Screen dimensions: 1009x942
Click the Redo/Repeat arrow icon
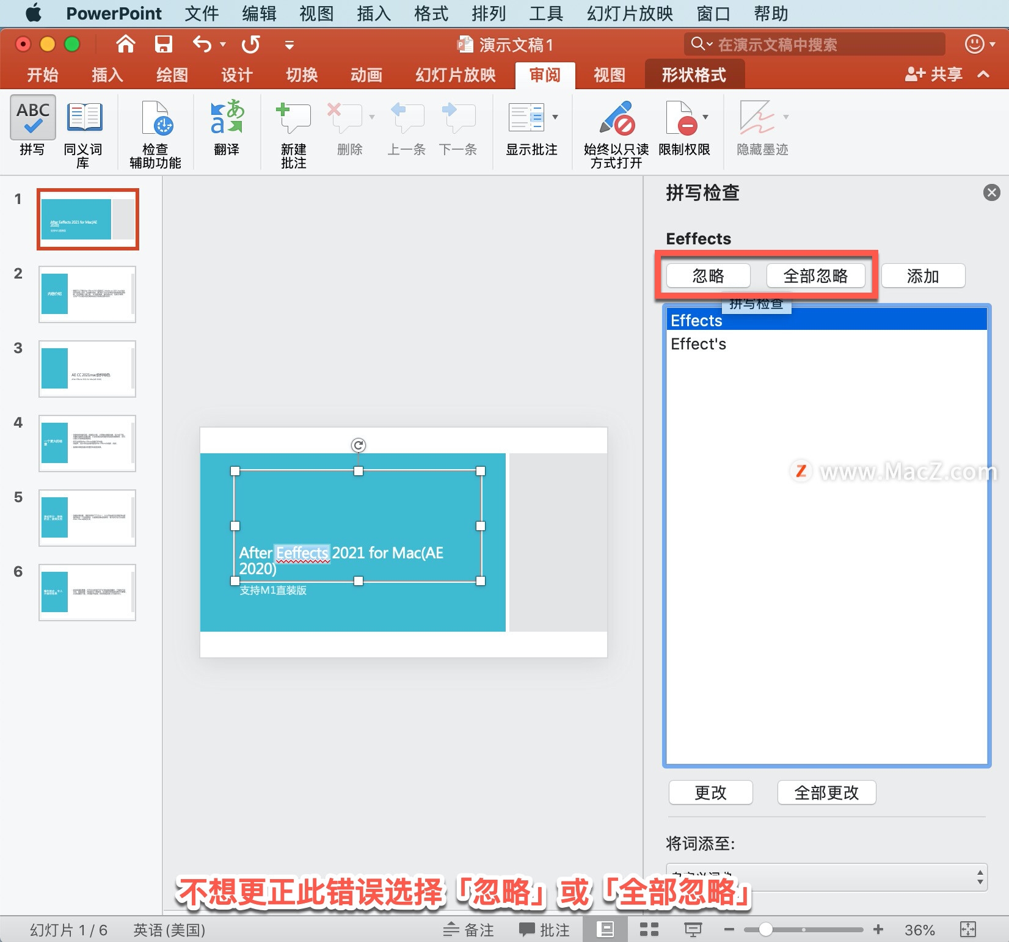pyautogui.click(x=251, y=44)
